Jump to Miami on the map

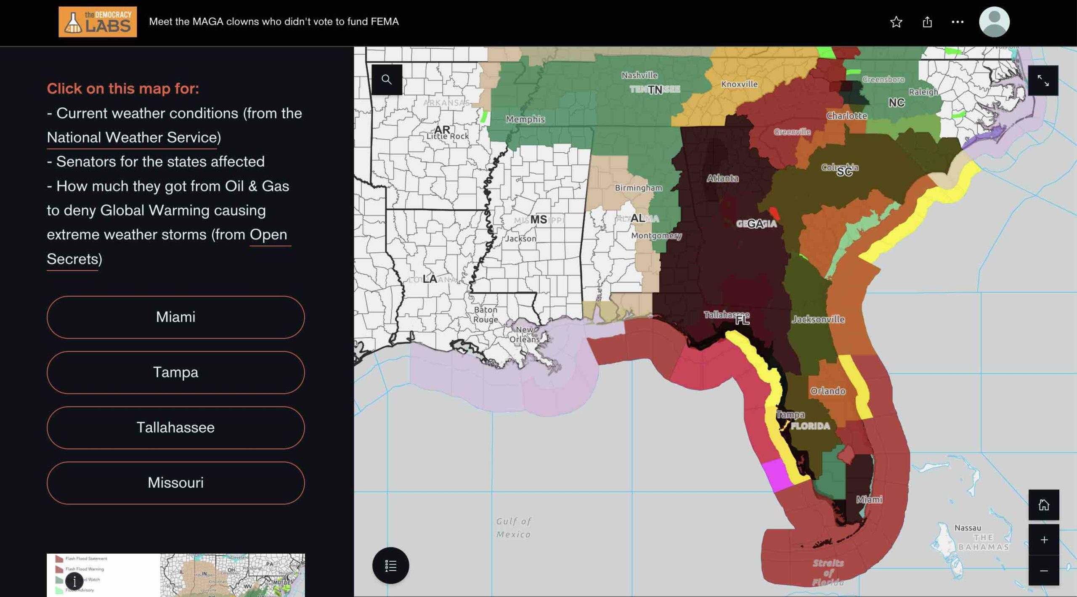(x=175, y=317)
